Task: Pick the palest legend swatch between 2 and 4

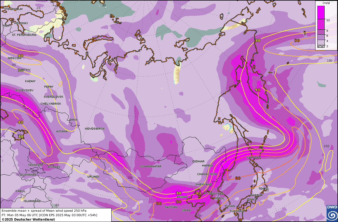Action: click(x=321, y=42)
